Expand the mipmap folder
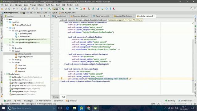197x111 pixels. (10, 60)
